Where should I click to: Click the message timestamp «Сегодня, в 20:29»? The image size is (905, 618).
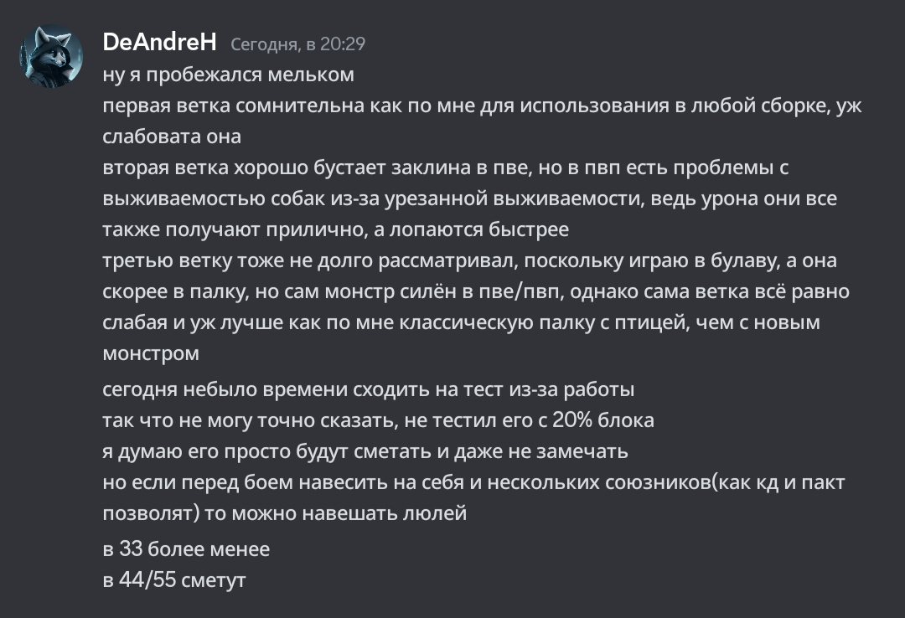coord(297,44)
